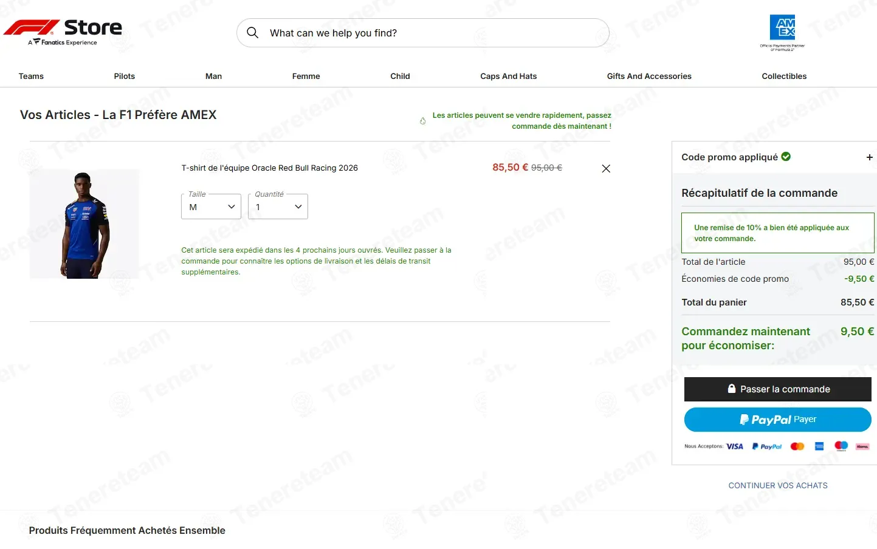Follow the Continuer vos achats link

tap(778, 485)
